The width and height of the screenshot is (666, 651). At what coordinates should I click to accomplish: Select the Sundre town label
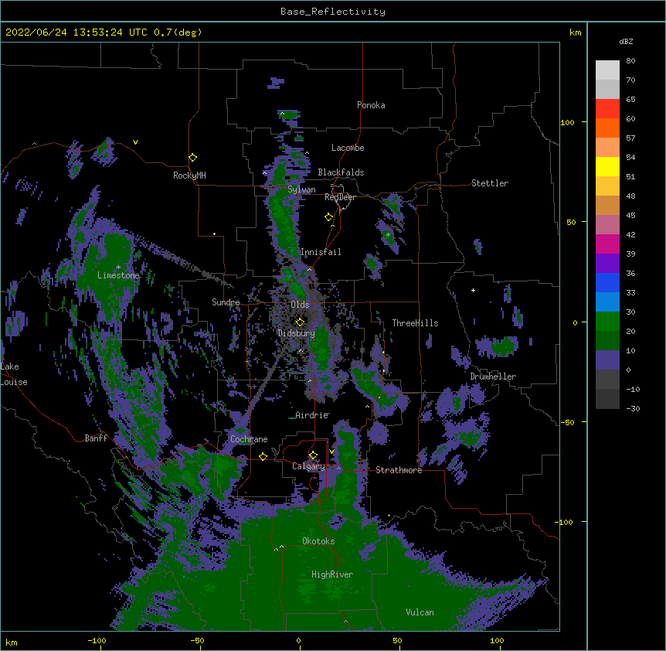226,302
